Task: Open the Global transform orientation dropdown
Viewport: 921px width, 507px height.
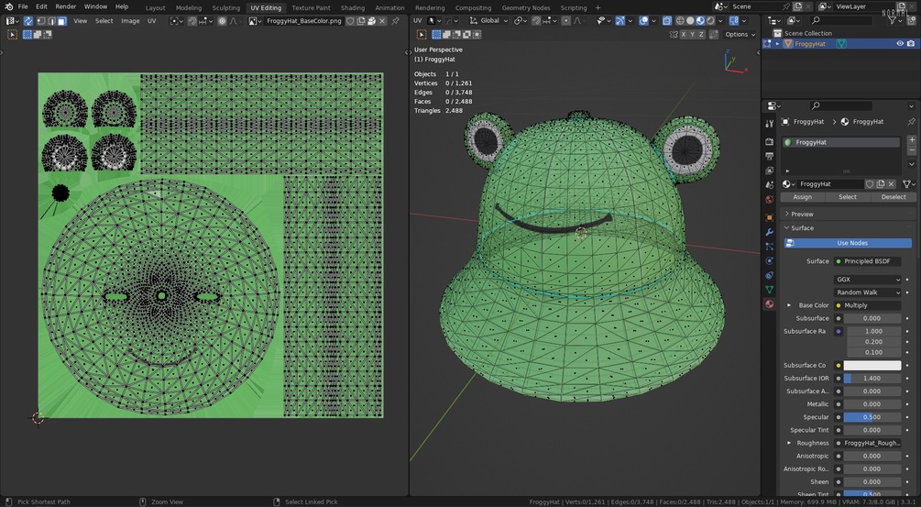Action: pyautogui.click(x=489, y=20)
